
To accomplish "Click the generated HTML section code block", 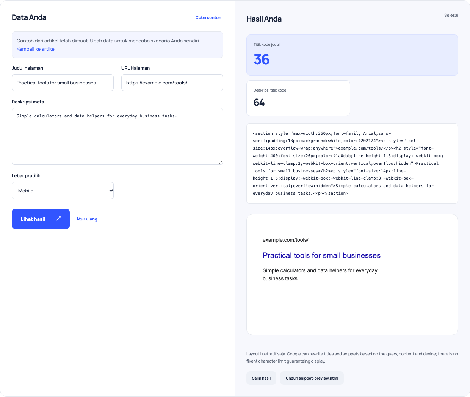I will (x=352, y=164).
